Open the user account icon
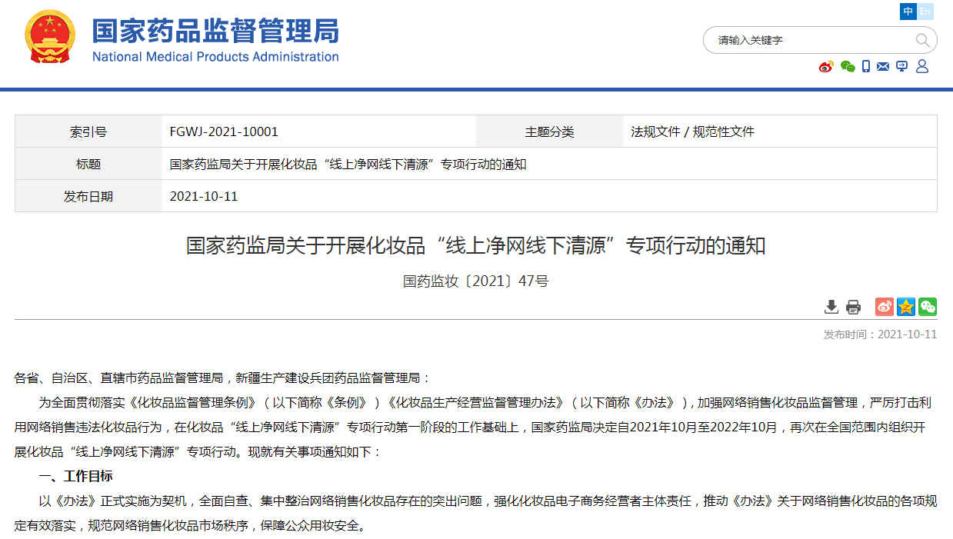This screenshot has width=953, height=539. coord(921,66)
